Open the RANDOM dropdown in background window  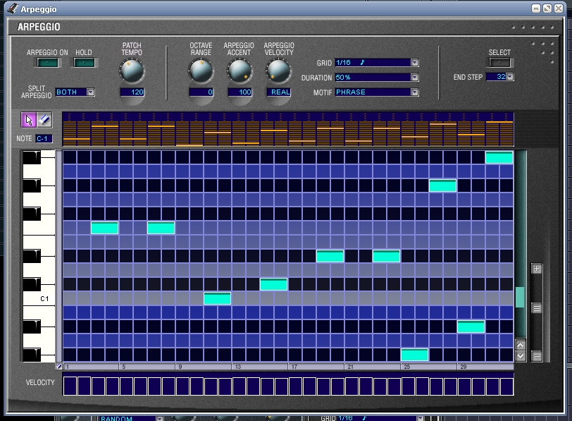(x=159, y=418)
